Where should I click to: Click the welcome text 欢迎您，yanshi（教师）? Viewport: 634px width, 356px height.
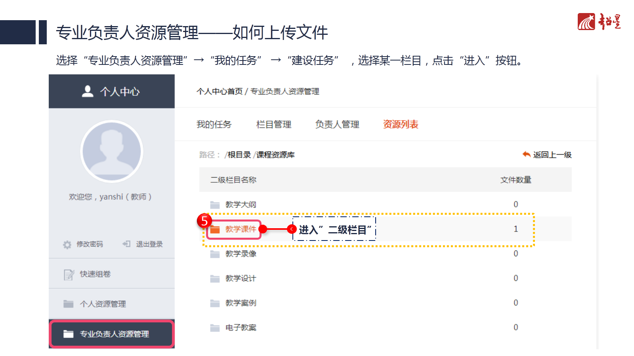[x=110, y=197]
